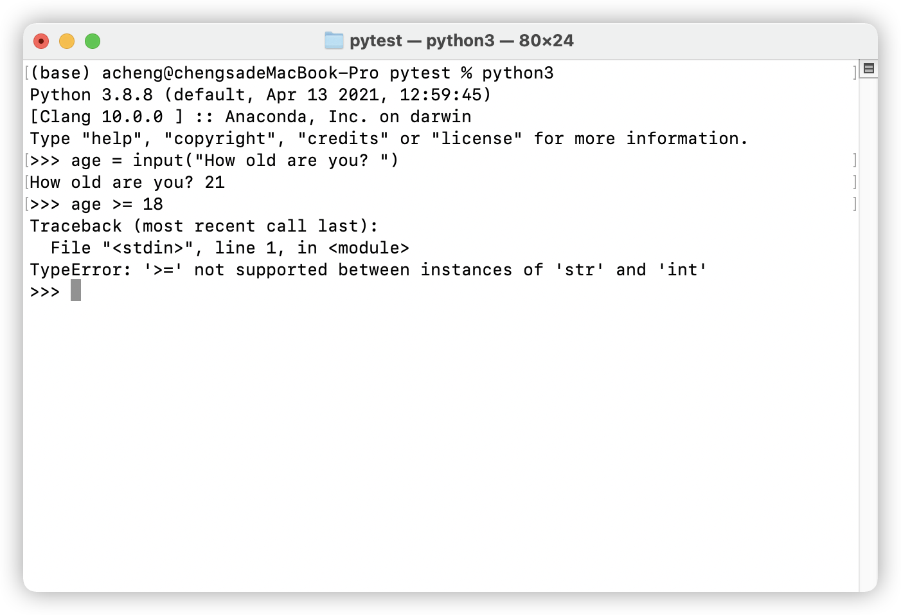The height and width of the screenshot is (615, 901).
Task: Click the Python 3.8.8 version line
Action: pyautogui.click(x=260, y=95)
